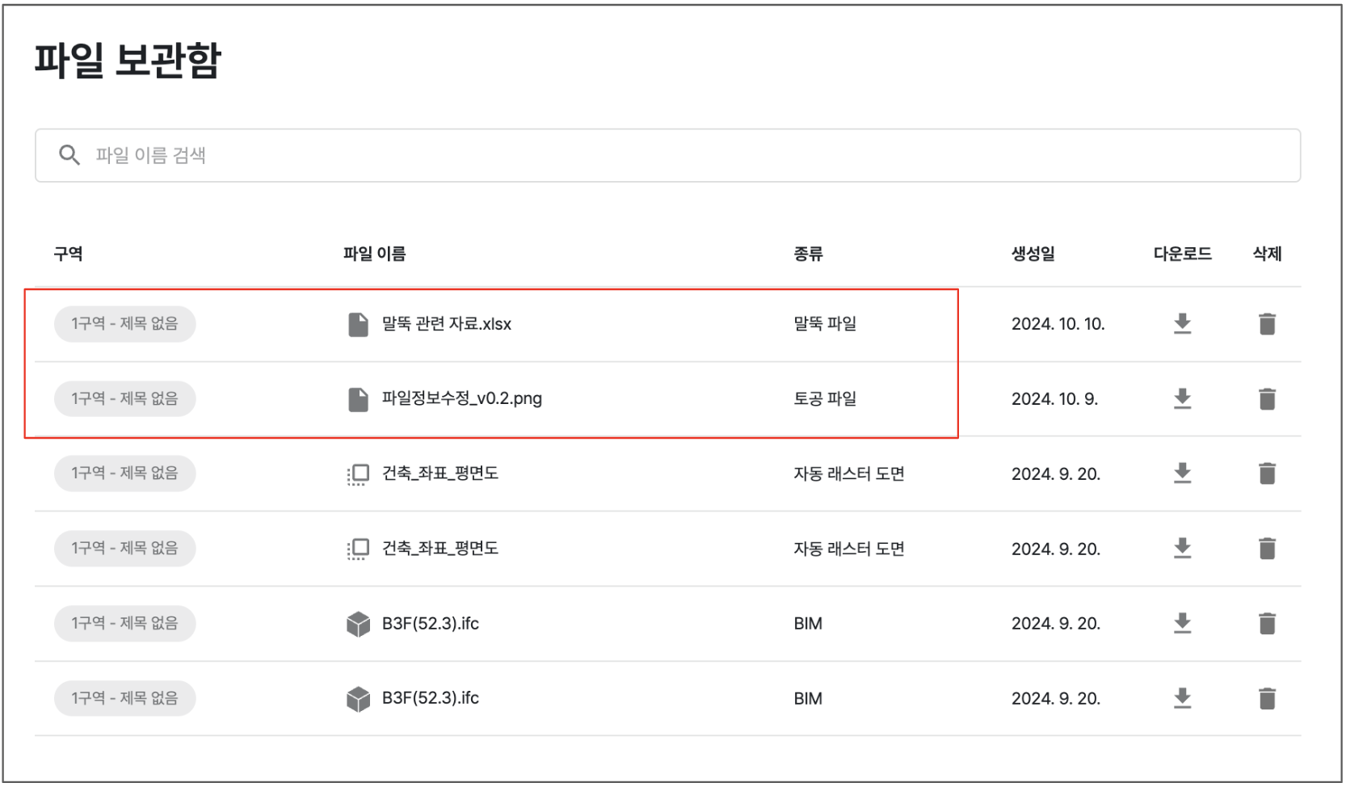Download 파일정보수정_v0.2.png
The width and height of the screenshot is (1346, 787).
pos(1182,398)
